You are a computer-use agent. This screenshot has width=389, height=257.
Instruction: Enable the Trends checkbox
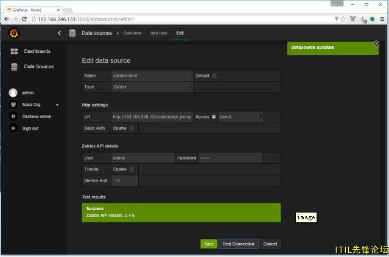(131, 169)
